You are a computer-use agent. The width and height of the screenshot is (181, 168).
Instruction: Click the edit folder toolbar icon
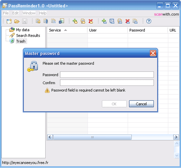pos(83,21)
